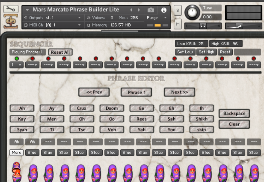
Task: Insert a skip step
Action: 202,130
